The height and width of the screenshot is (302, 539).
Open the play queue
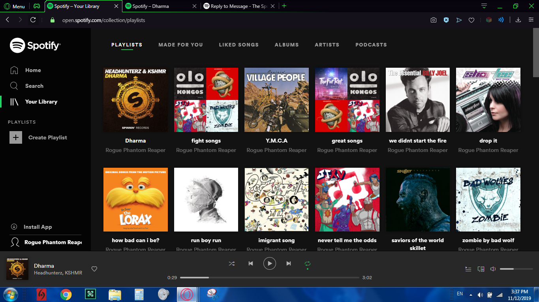468,269
